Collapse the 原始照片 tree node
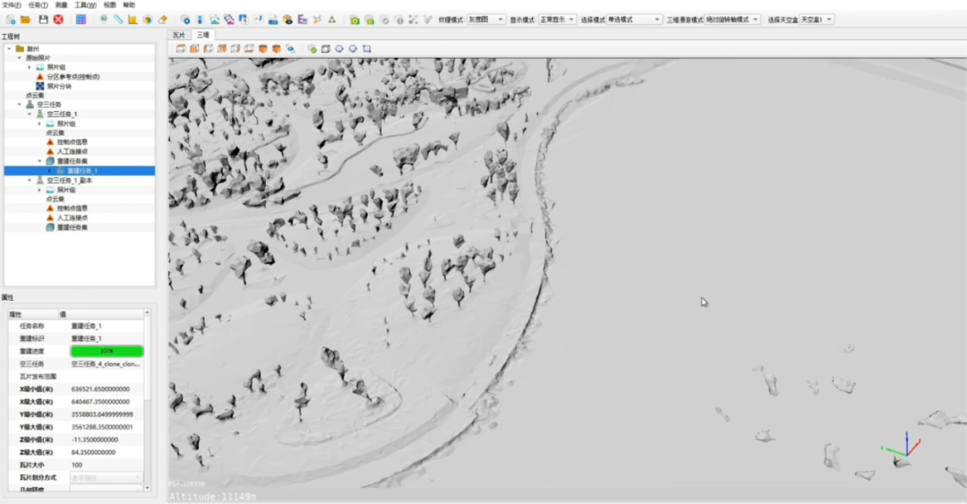The width and height of the screenshot is (967, 504). point(19,58)
